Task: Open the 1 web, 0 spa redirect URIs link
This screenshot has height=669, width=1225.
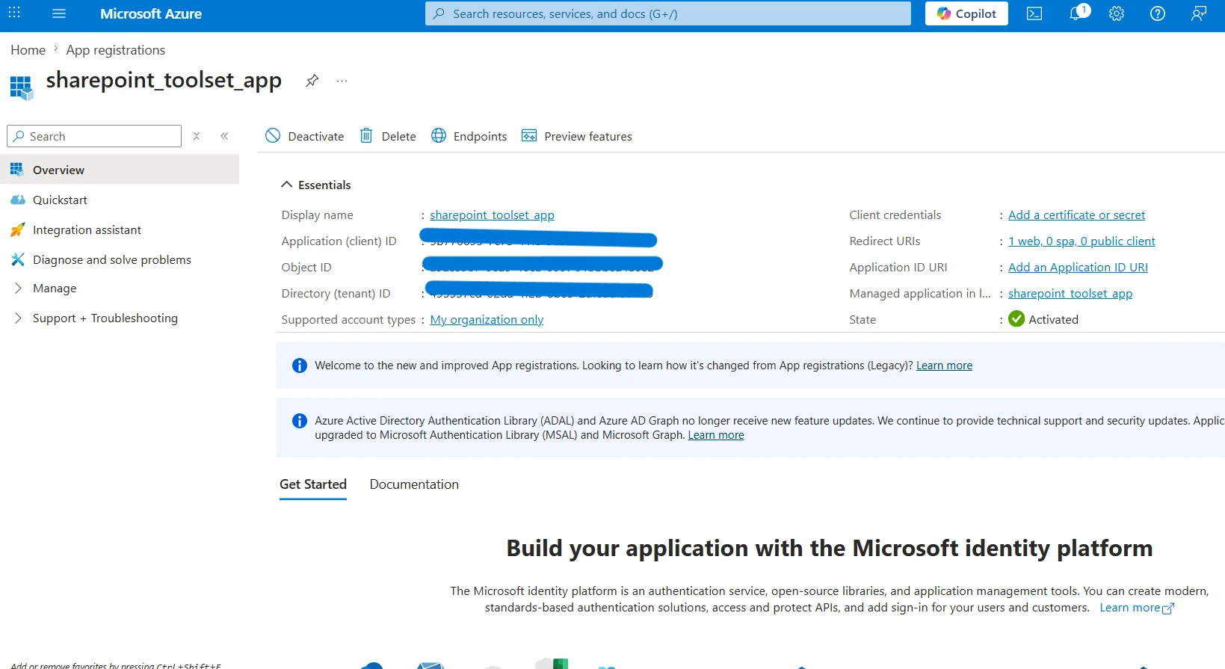Action: (1081, 241)
